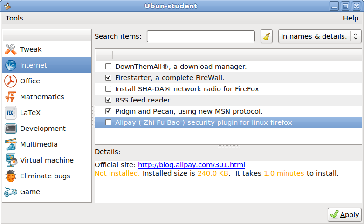The image size is (364, 224).
Task: Select the Development terminal icon
Action: 11,129
